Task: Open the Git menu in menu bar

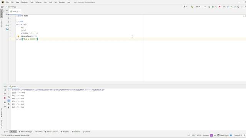Action: coord(55,2)
